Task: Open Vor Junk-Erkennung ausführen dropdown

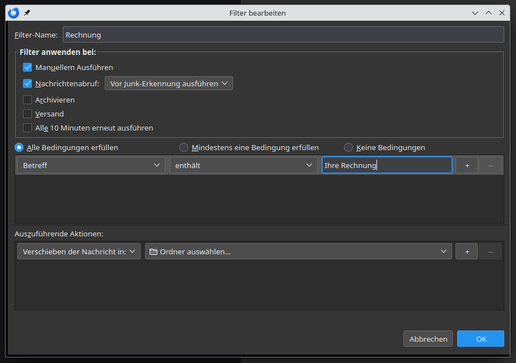Action: pos(169,83)
